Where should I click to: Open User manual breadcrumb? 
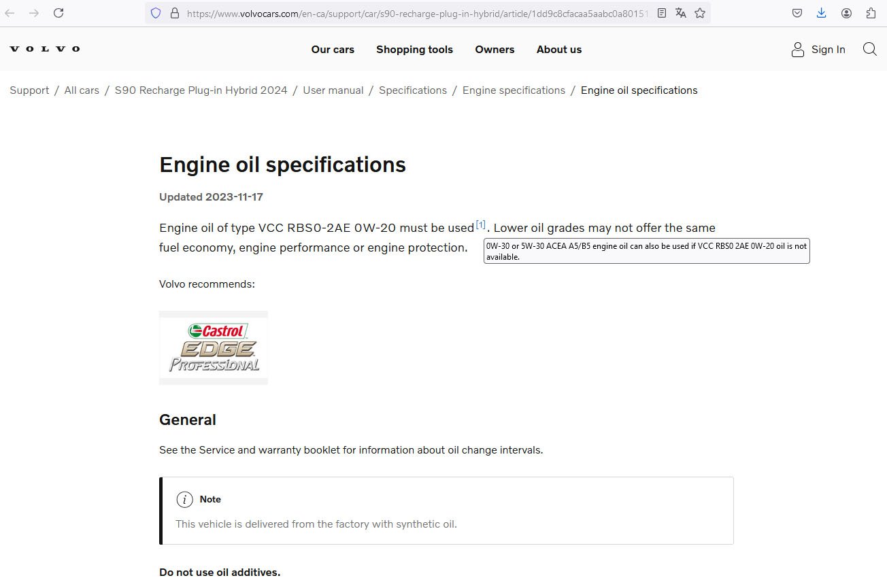pyautogui.click(x=333, y=90)
